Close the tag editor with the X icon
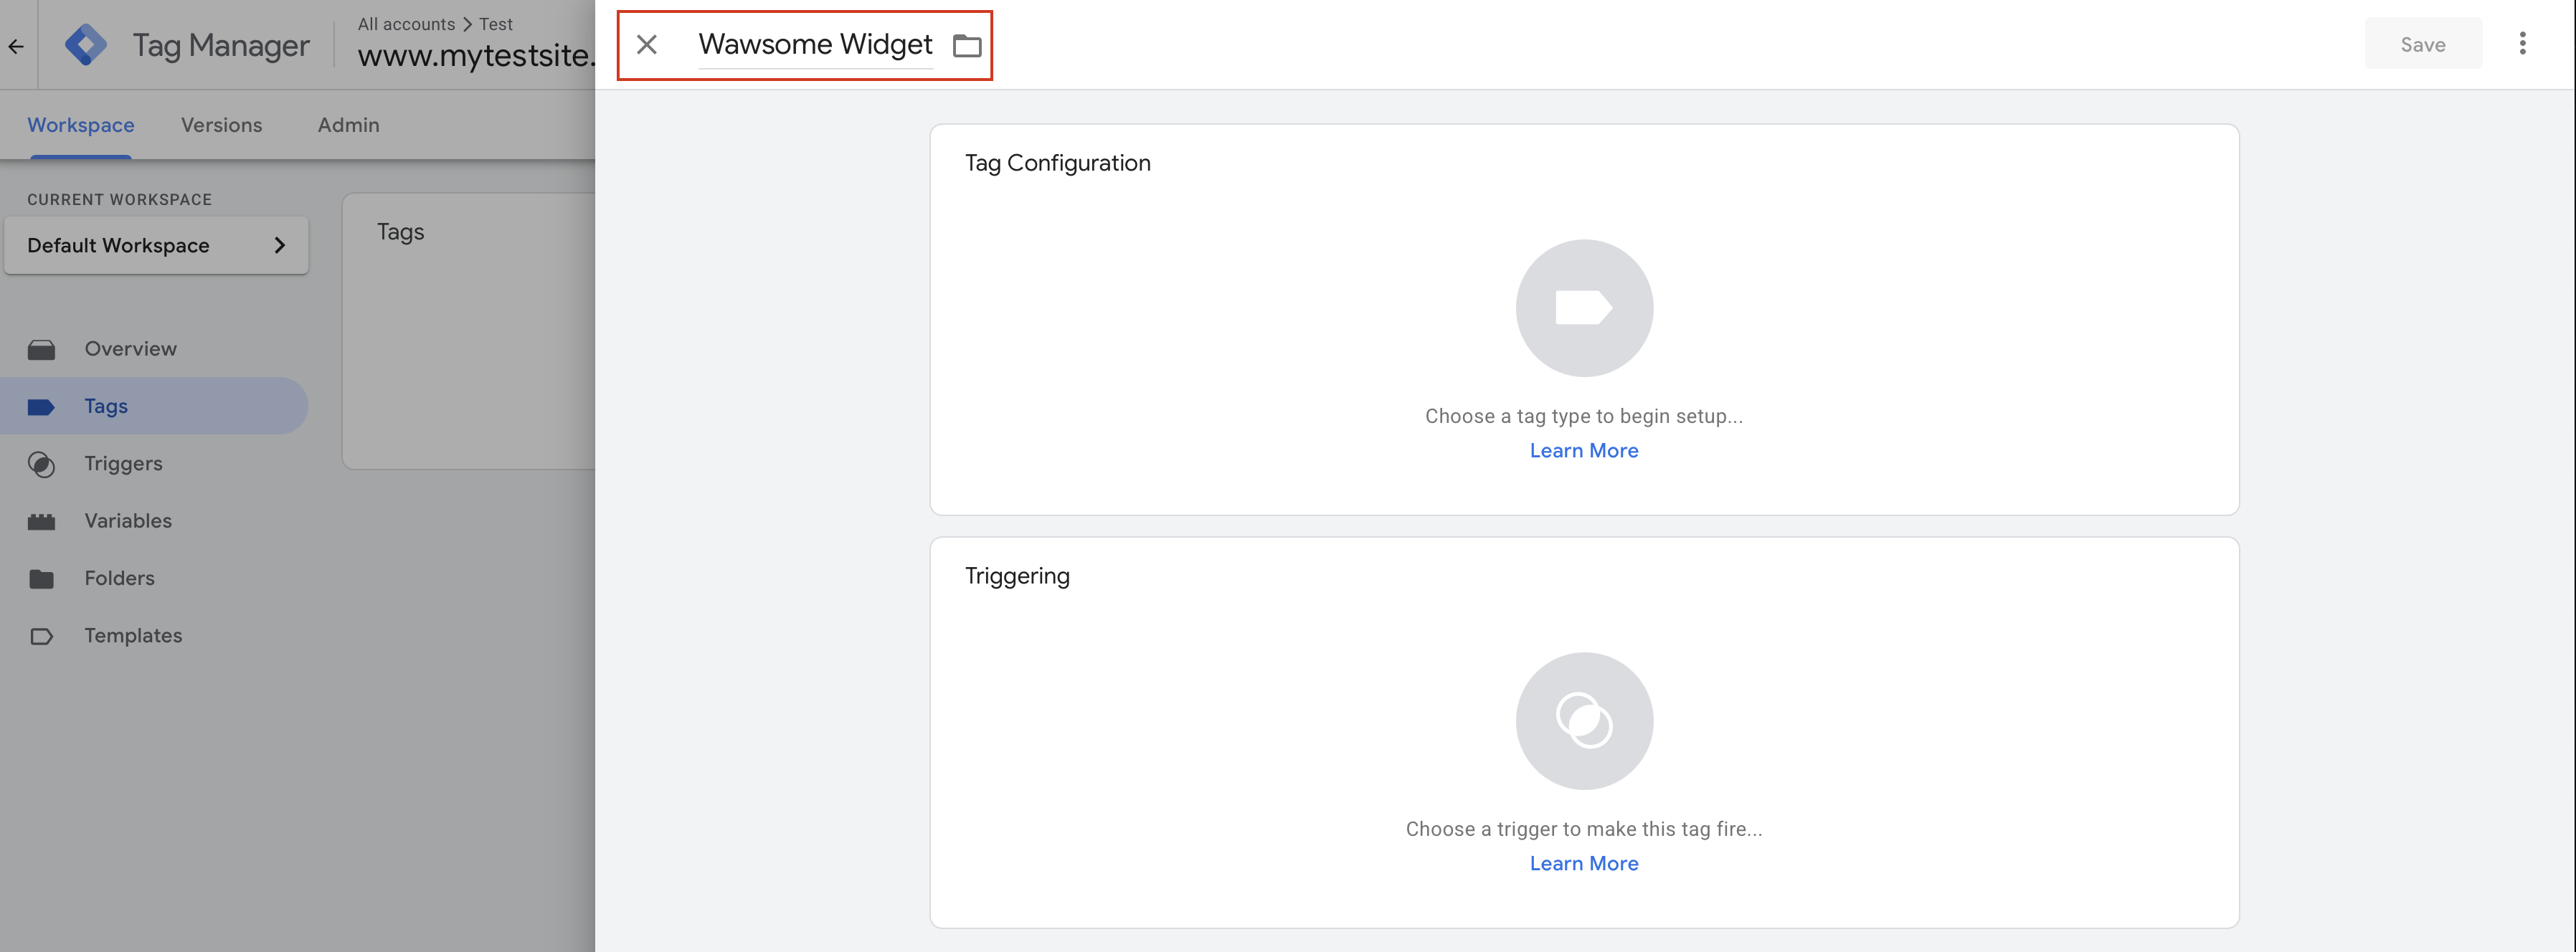The image size is (2576, 952). pyautogui.click(x=647, y=45)
